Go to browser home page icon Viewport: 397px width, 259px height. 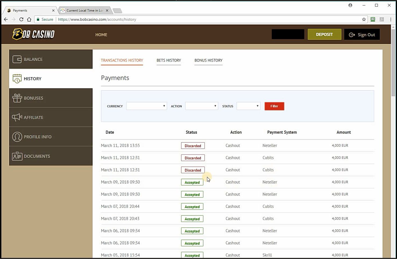coord(29,19)
